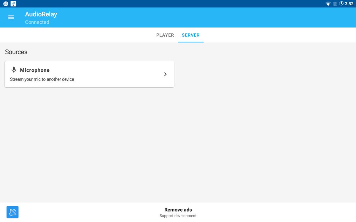The image size is (356, 222).
Task: Click the 'Microphone' title text
Action: click(x=35, y=70)
